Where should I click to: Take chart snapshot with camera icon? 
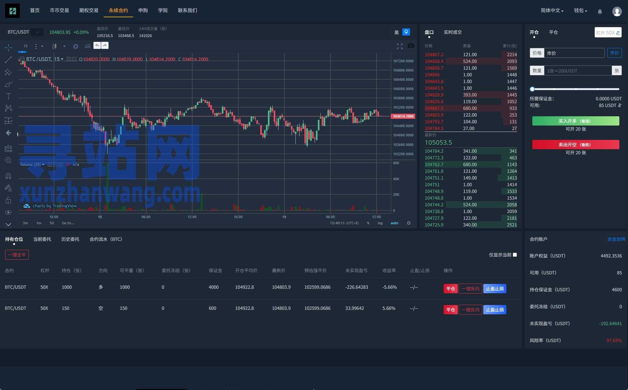411,46
